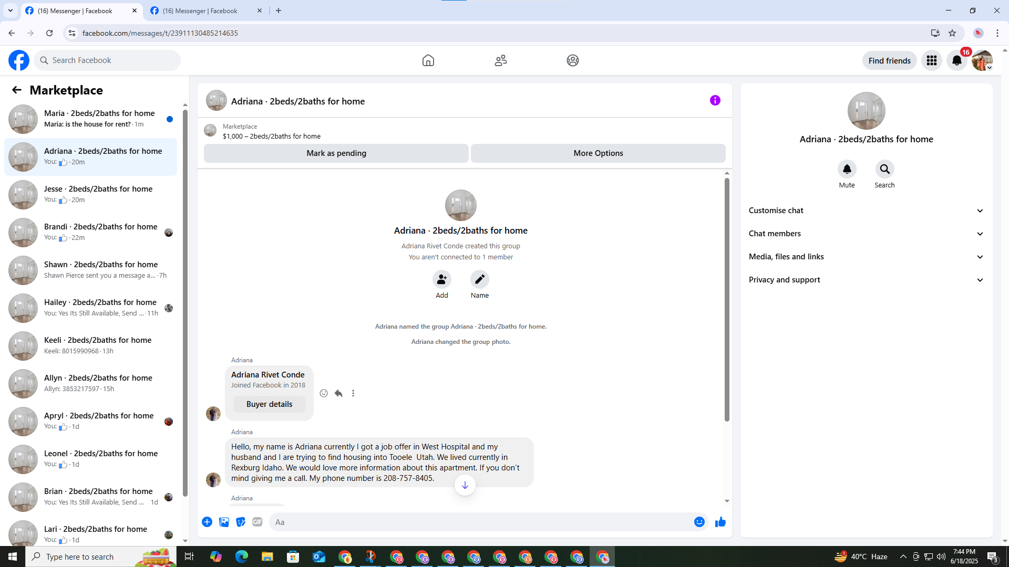Open Maria conversation in Marketplace list
Image resolution: width=1009 pixels, height=567 pixels.
(x=90, y=119)
